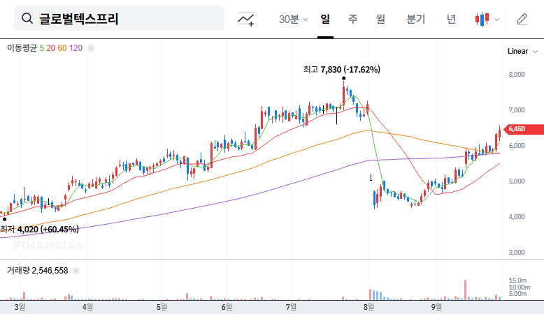544x314 pixels.
Task: Switch to the 년 yearly tab
Action: 451,19
